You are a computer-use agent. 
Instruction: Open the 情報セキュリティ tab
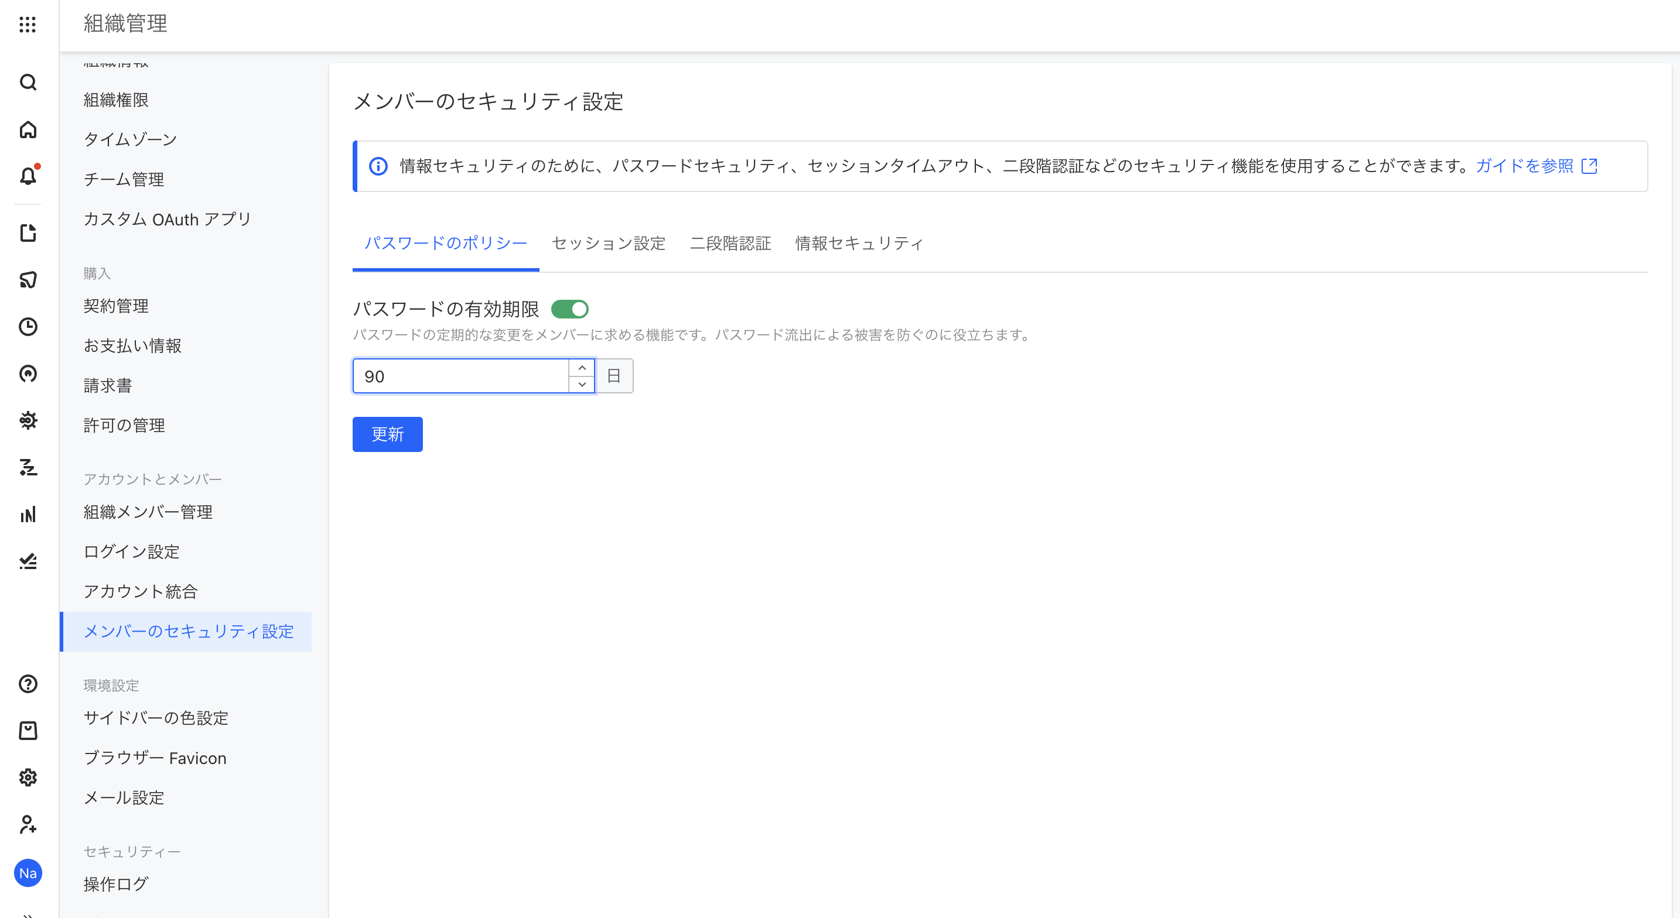858,243
